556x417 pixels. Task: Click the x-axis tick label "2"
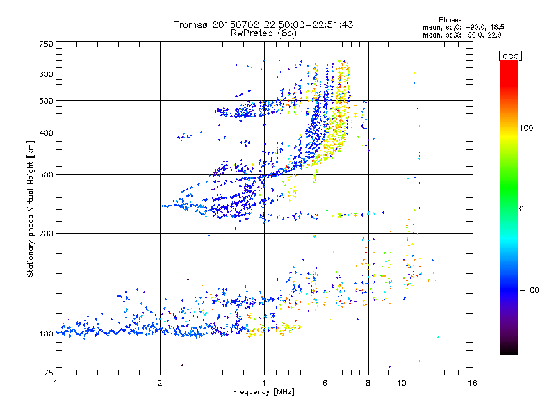click(160, 383)
